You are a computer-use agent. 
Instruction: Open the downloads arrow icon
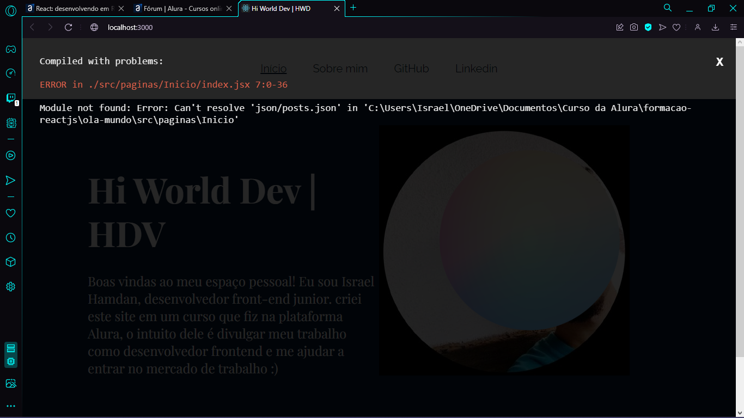716,27
